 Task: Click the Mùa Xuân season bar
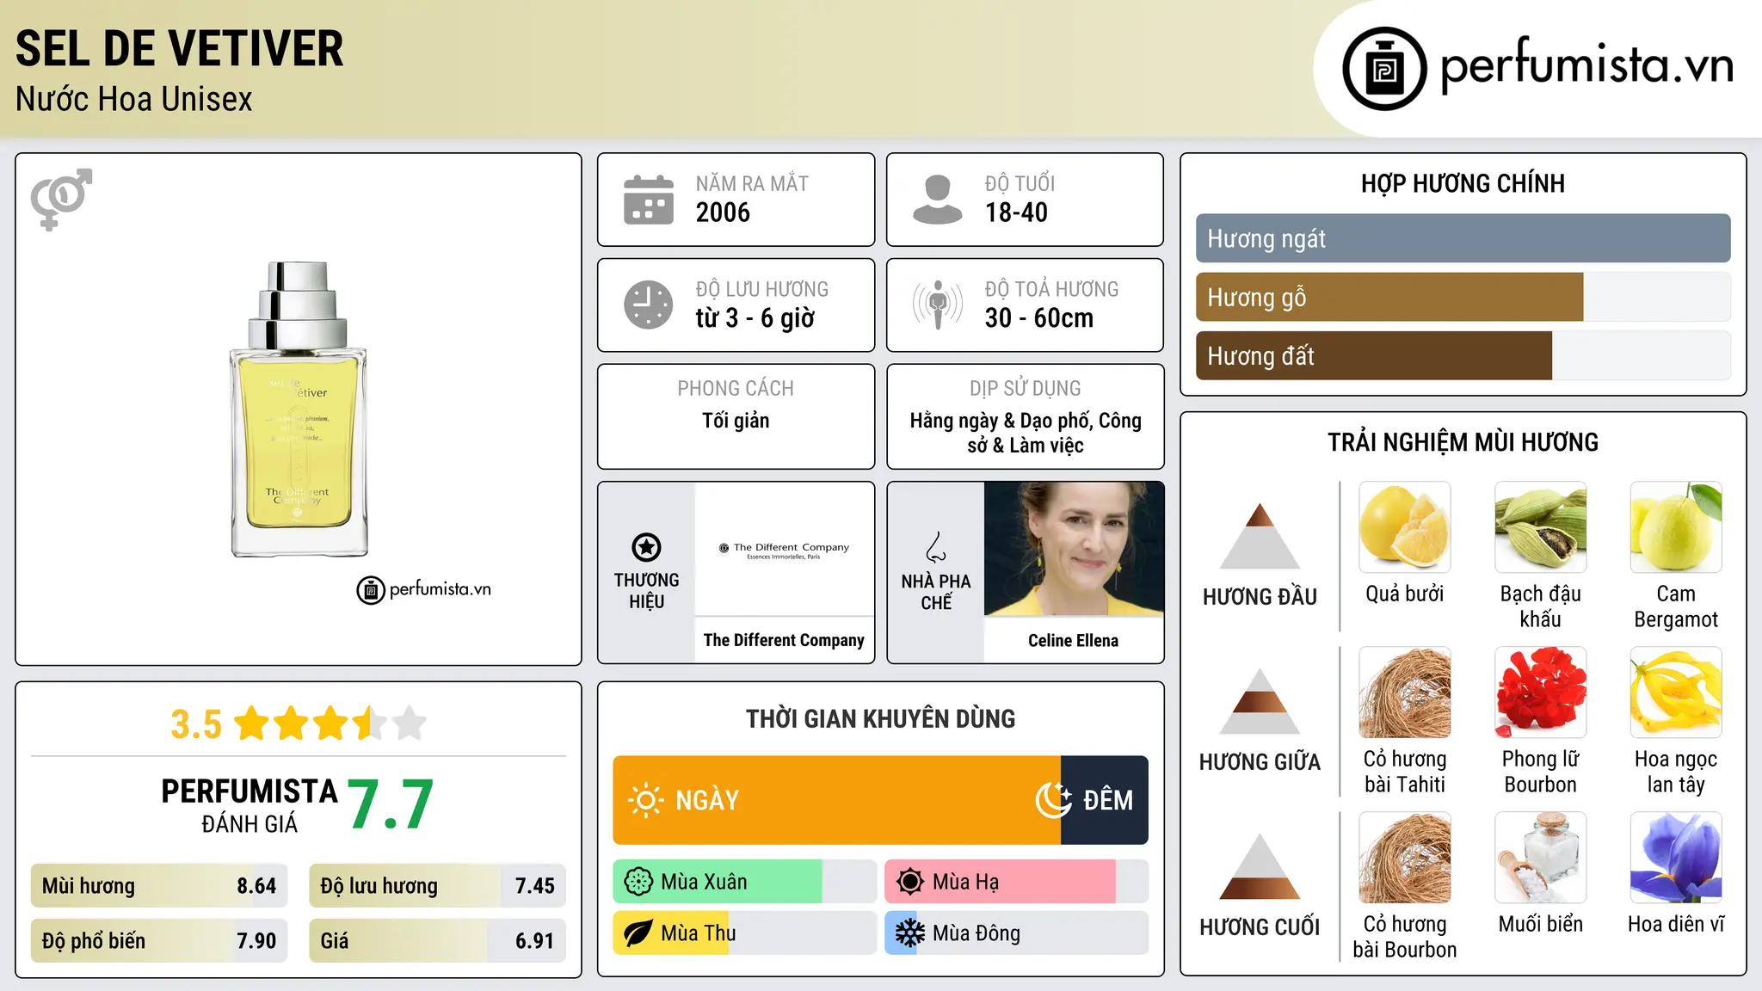[744, 882]
